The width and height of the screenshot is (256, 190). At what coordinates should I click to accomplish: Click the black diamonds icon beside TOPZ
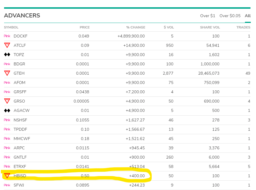click(7, 55)
